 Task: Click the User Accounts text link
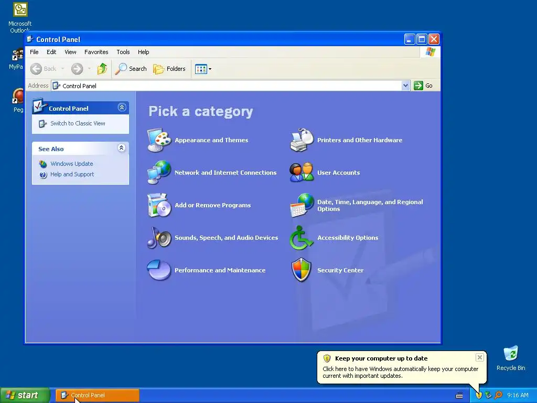pyautogui.click(x=338, y=172)
